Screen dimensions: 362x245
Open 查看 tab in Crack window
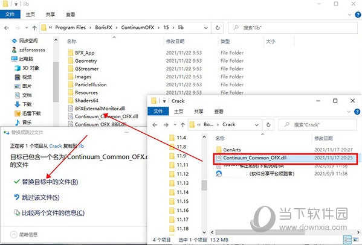219,112
